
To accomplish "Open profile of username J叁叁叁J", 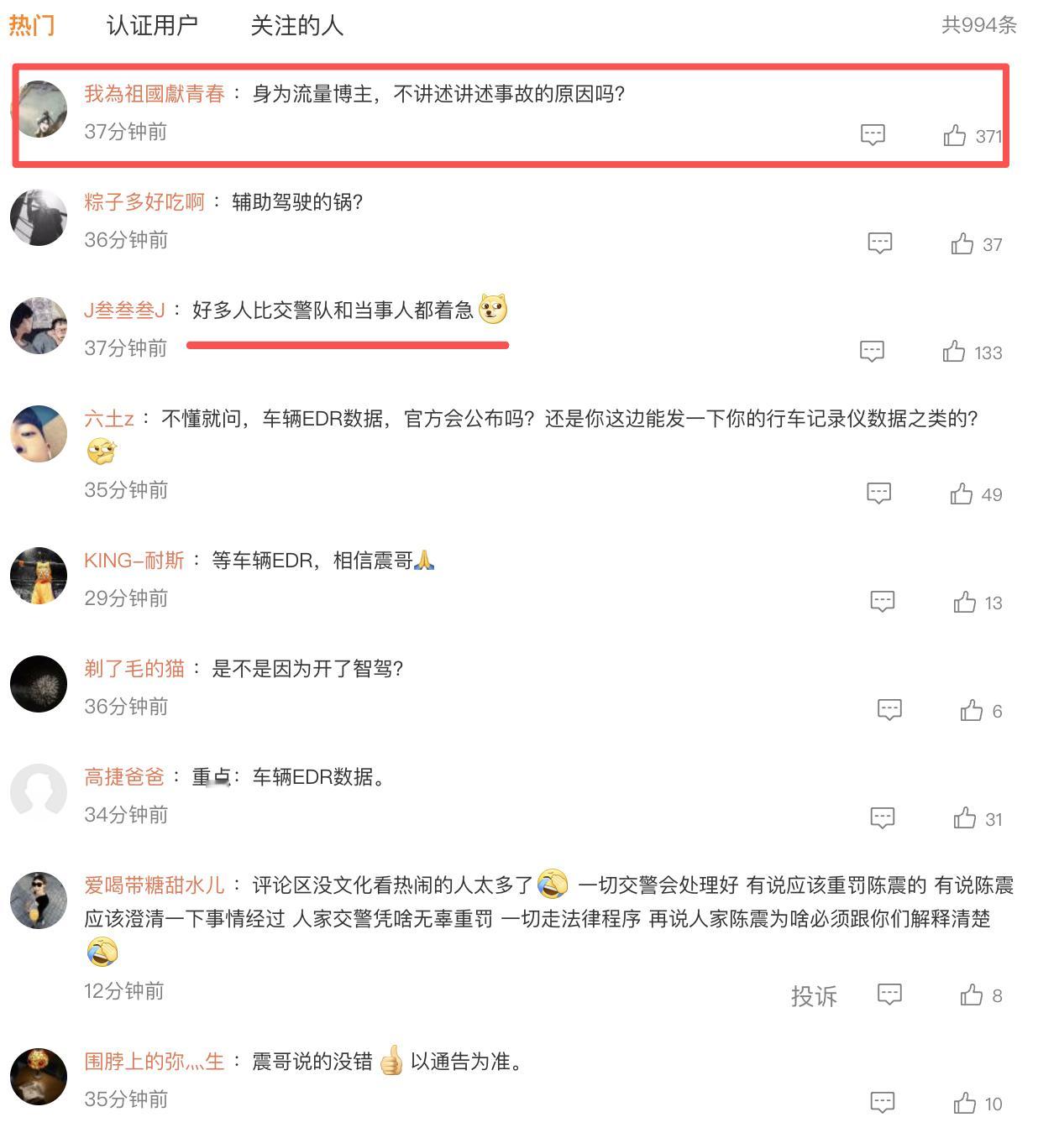I will (124, 311).
